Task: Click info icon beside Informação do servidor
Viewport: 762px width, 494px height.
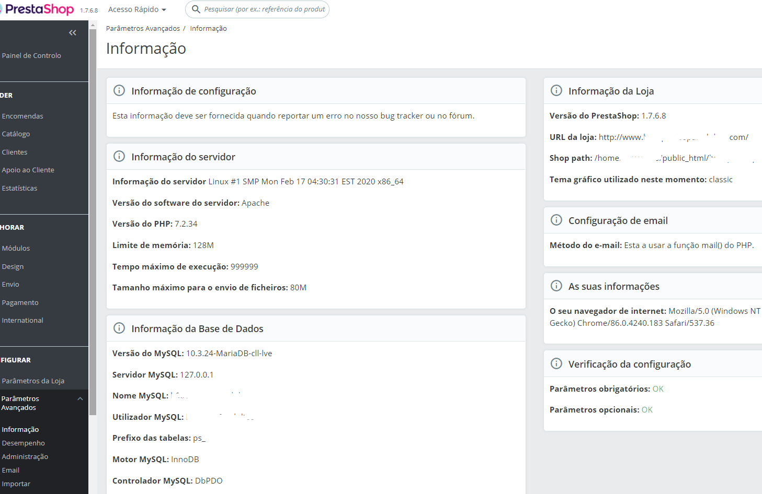Action: coord(119,156)
